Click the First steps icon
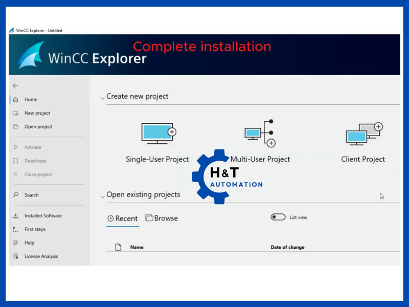 tap(15, 229)
